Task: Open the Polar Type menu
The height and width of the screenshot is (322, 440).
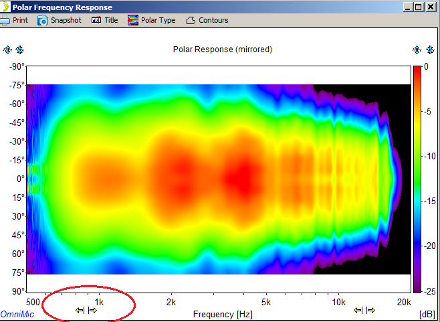Action: coord(151,20)
